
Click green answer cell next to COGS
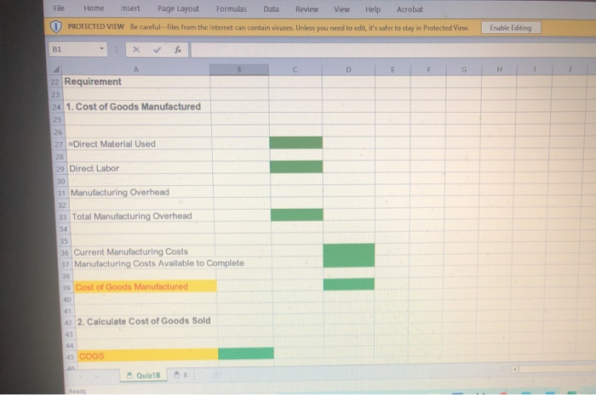246,353
